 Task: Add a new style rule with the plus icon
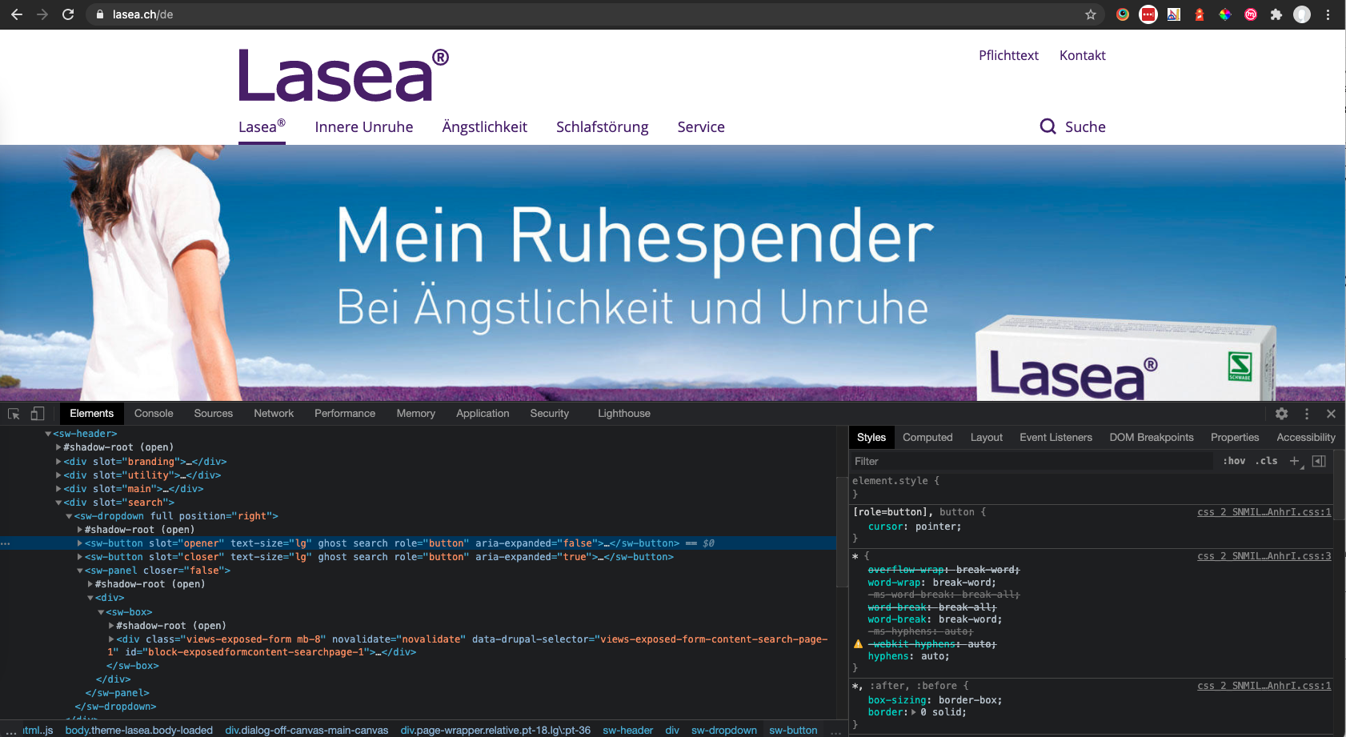click(1295, 461)
